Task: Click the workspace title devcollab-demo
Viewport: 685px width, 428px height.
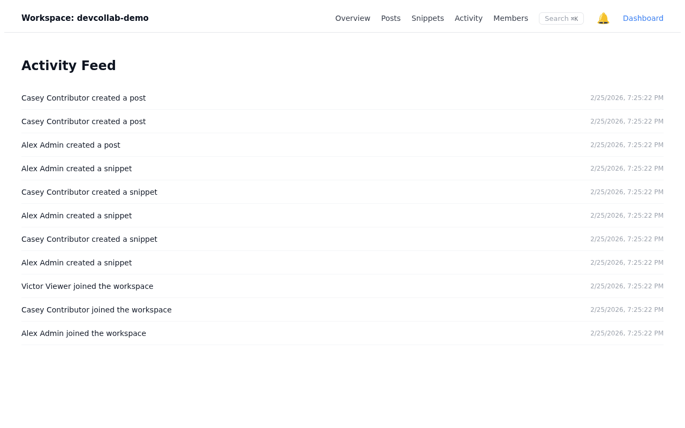Action: tap(85, 17)
